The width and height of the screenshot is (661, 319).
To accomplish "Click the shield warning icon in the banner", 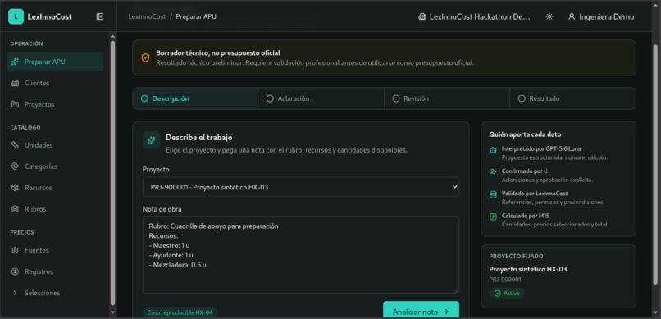I will [145, 57].
